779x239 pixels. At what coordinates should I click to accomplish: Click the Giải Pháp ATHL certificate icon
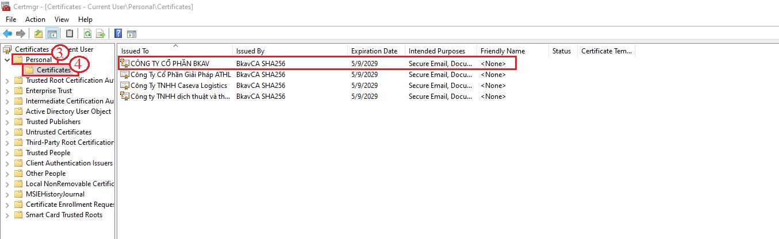tap(125, 74)
